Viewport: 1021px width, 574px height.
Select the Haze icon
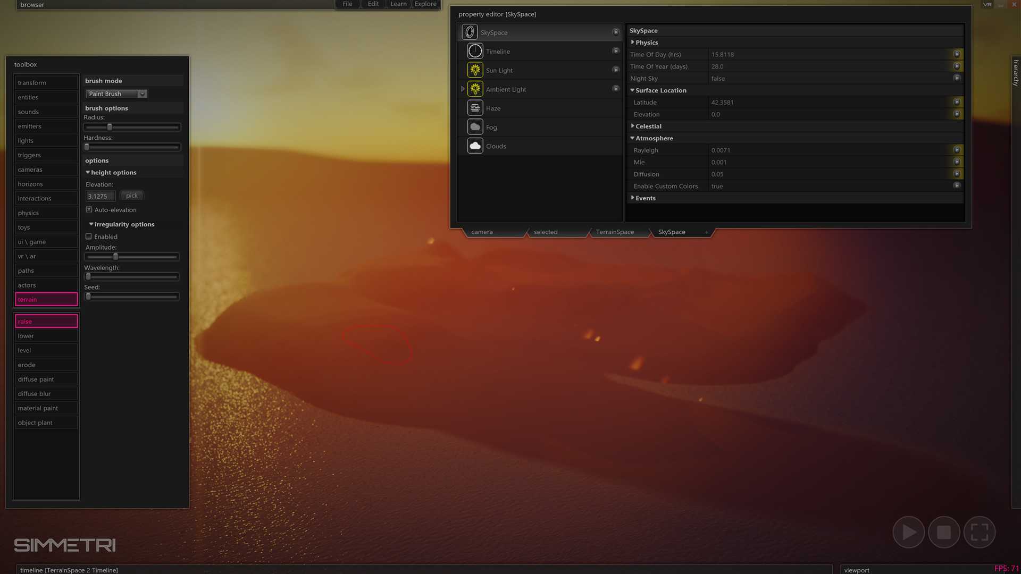click(475, 108)
